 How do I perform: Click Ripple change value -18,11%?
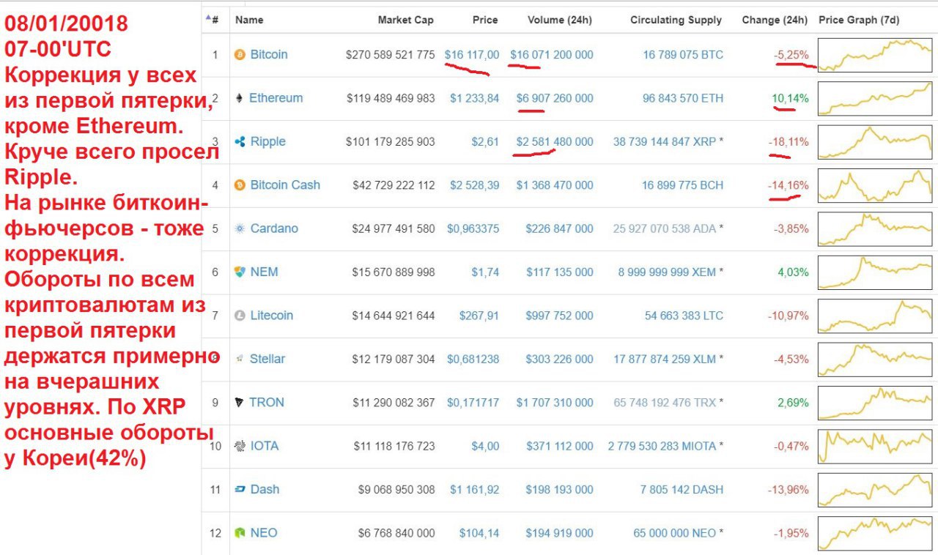click(x=789, y=142)
